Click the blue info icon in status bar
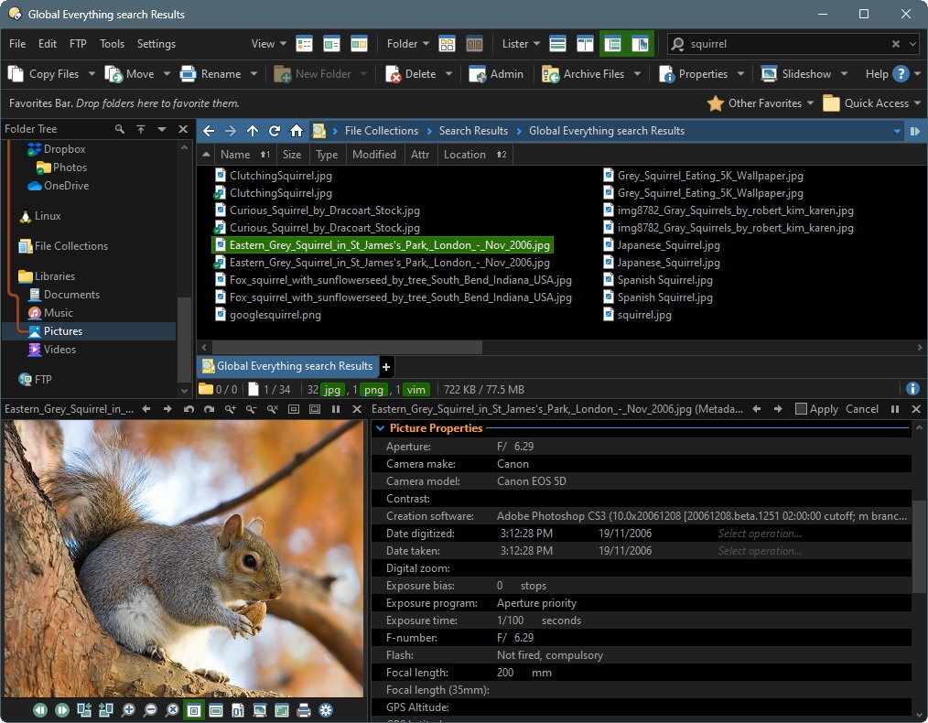This screenshot has width=928, height=723. click(912, 389)
